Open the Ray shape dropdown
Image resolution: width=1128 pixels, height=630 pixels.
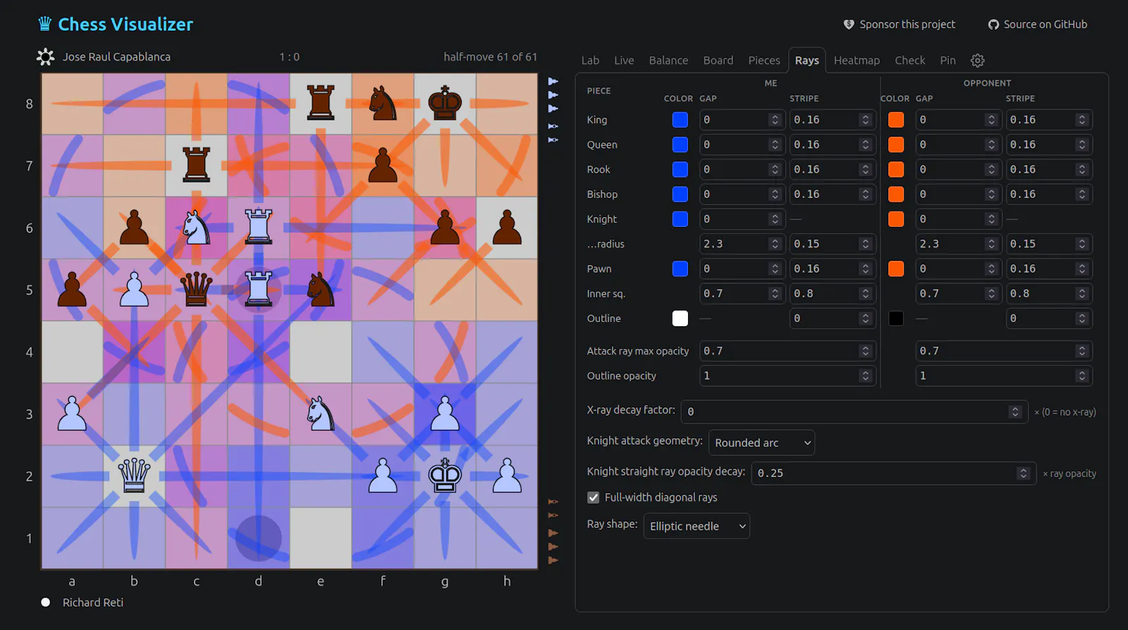[697, 526]
